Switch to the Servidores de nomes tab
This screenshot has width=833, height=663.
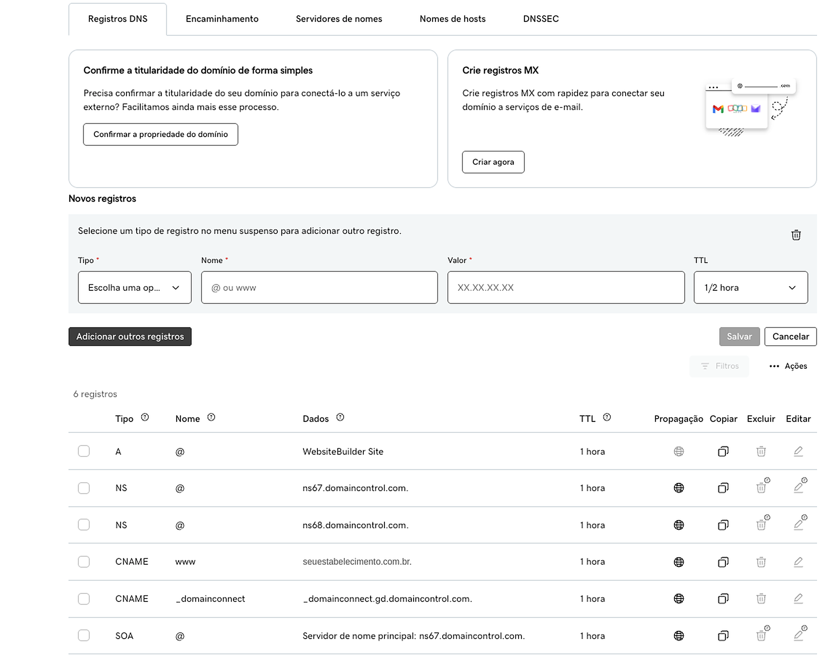coord(339,19)
